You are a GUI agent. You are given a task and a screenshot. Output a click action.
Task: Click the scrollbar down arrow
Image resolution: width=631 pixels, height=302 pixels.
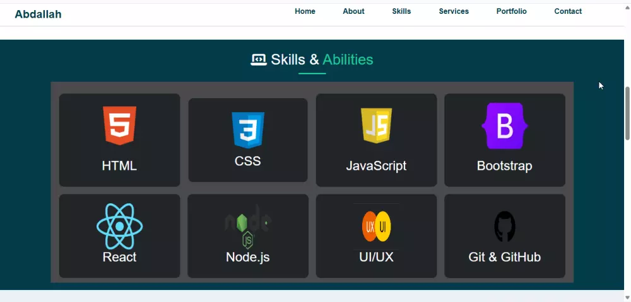tap(627, 297)
